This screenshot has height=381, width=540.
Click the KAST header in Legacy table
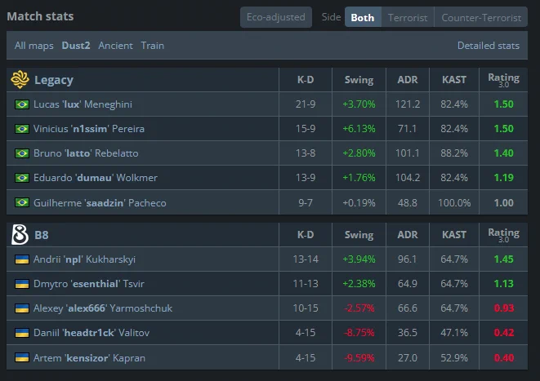[x=454, y=80]
